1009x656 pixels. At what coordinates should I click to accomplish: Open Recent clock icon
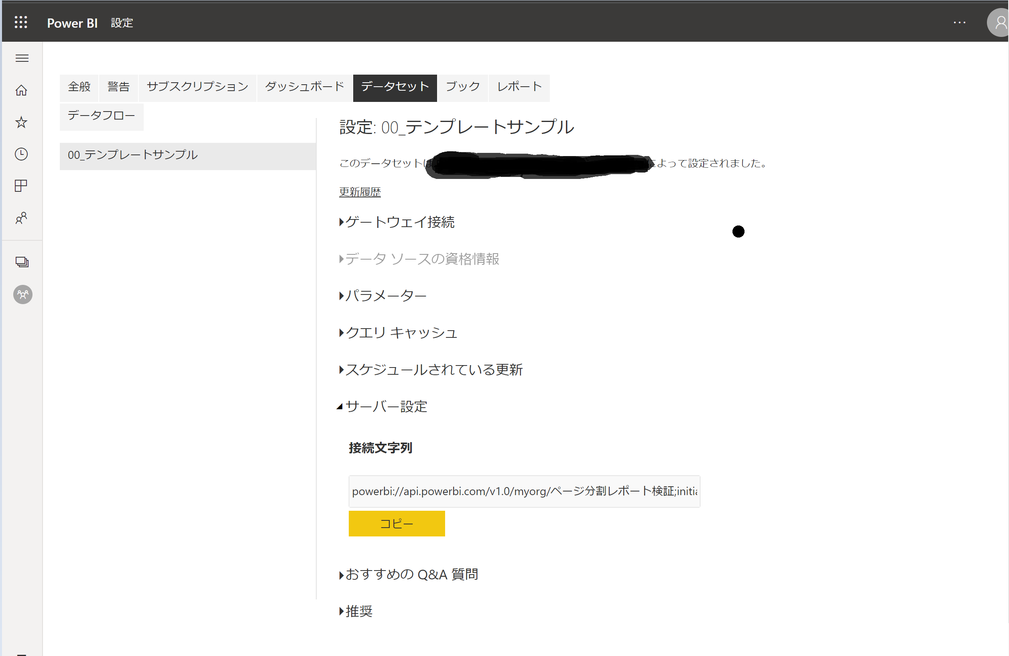(x=21, y=154)
